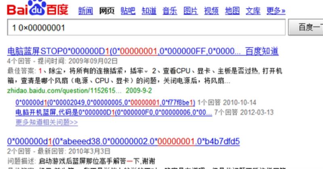Open the 贴吧 tab
The image size is (323, 169).
(x=128, y=11)
